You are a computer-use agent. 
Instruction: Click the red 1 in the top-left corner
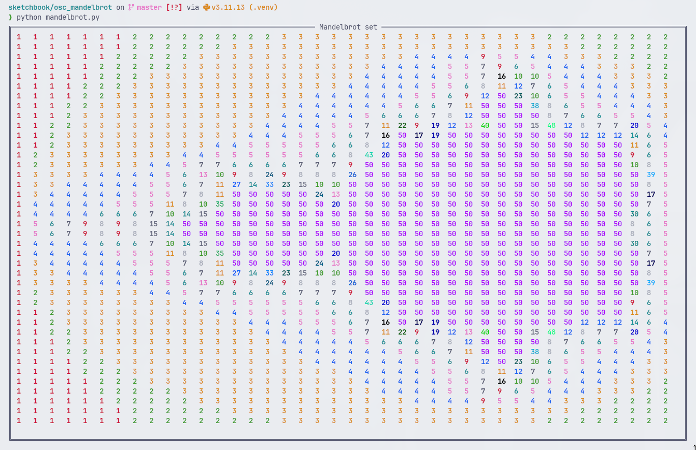coord(19,37)
